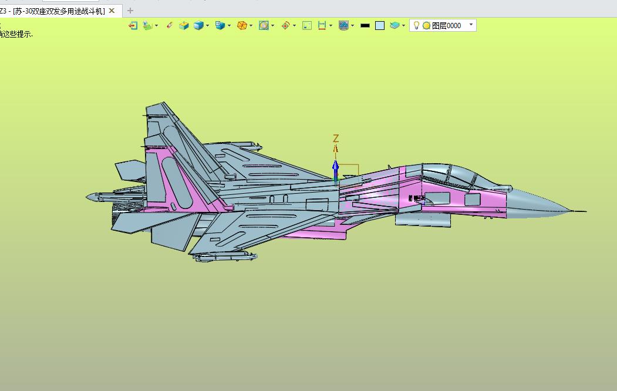The height and width of the screenshot is (391, 617).
Task: Add a new tab with plus button
Action: 130,11
